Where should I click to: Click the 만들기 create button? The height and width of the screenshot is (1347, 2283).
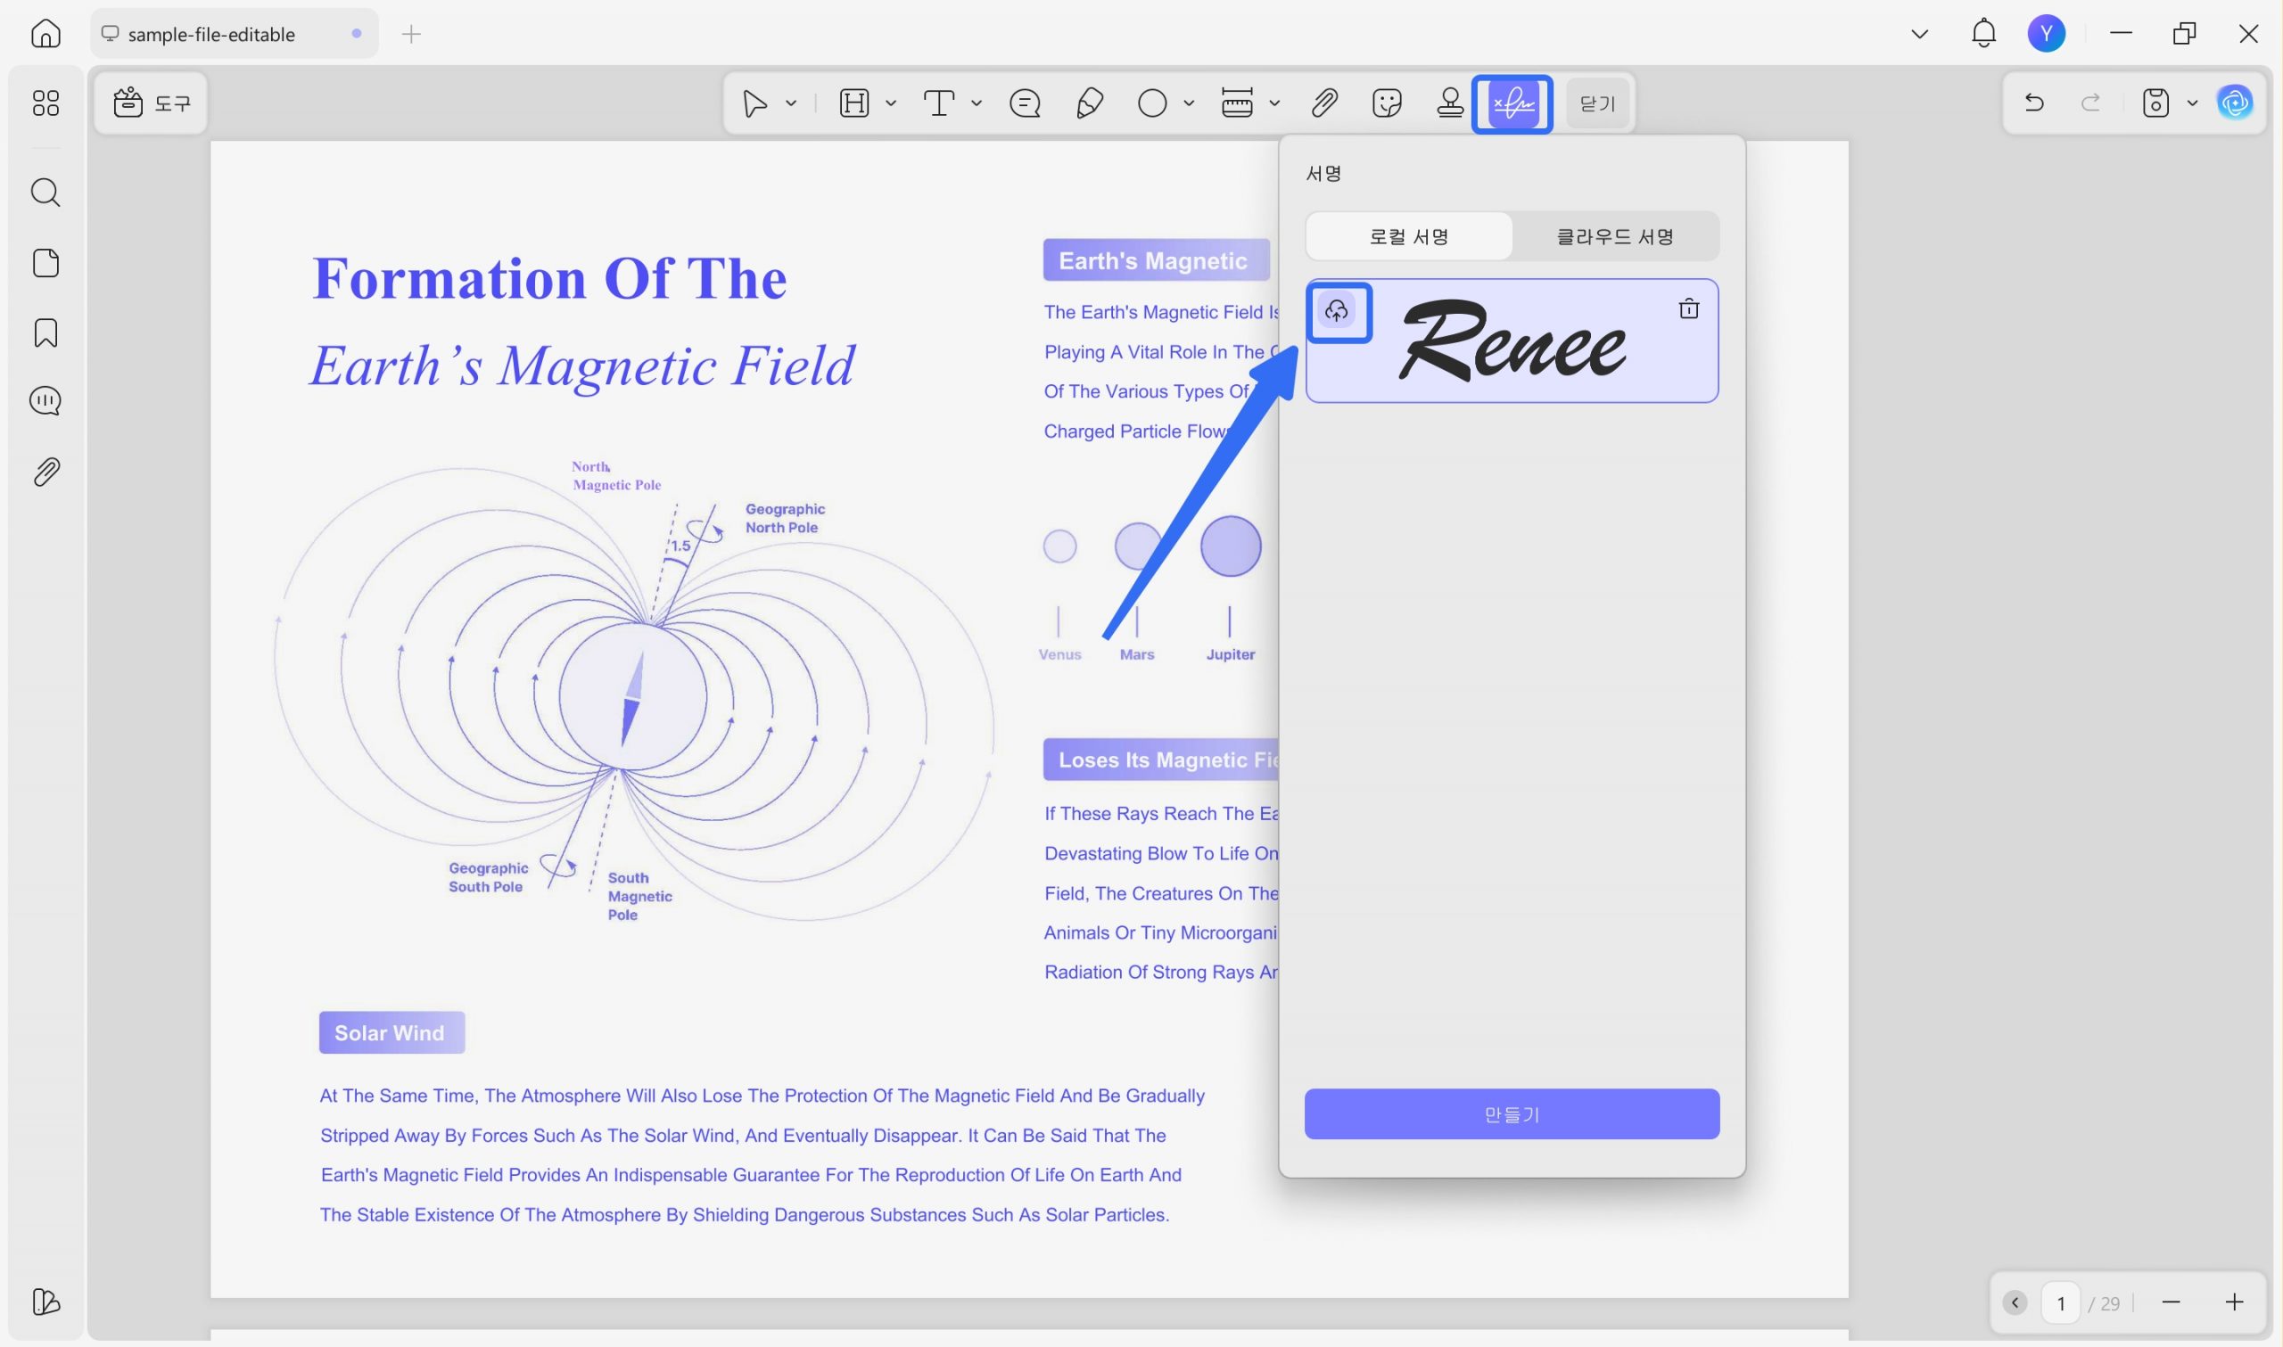(1512, 1113)
